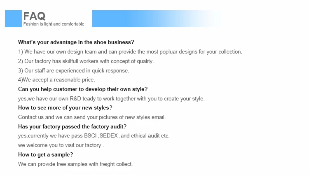309x175 pixels.
Task: Click the FAQ heading title
Action: 34,16
